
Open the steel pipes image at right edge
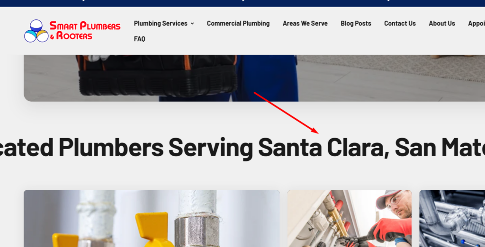tap(452, 218)
